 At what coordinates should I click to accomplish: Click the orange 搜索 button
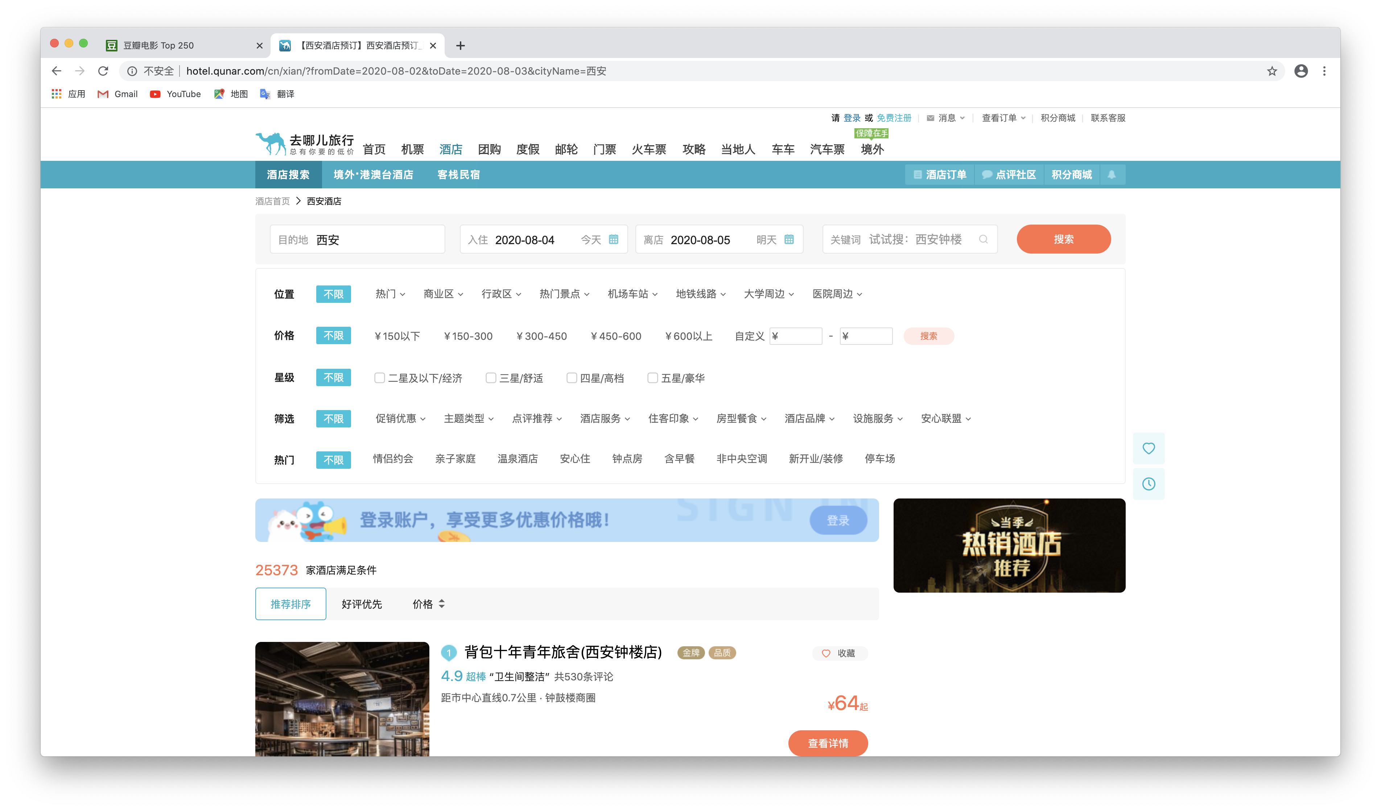click(x=1063, y=239)
